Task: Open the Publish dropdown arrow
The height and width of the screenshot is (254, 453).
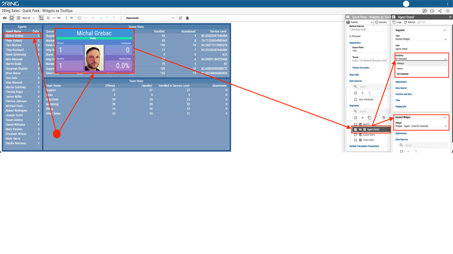Action: [x=371, y=22]
